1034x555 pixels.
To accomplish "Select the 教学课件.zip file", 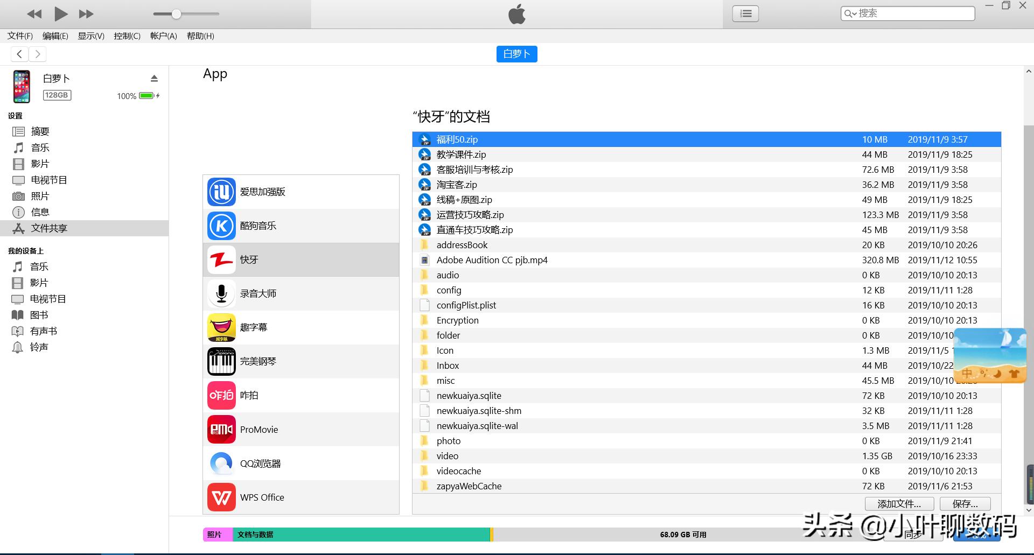I will point(461,154).
